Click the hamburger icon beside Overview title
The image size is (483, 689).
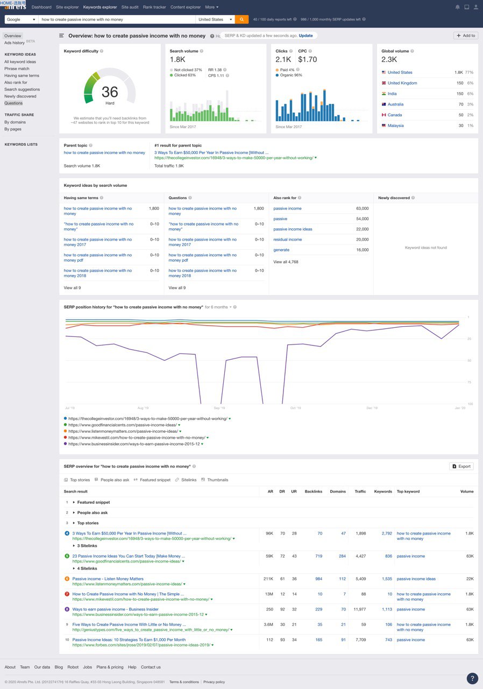click(x=61, y=36)
